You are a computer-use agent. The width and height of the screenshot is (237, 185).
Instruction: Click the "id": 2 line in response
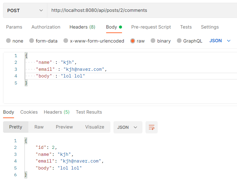click(46, 147)
